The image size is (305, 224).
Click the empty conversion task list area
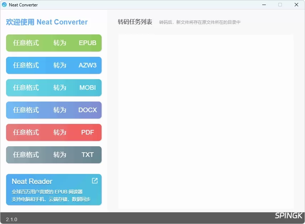click(206, 121)
